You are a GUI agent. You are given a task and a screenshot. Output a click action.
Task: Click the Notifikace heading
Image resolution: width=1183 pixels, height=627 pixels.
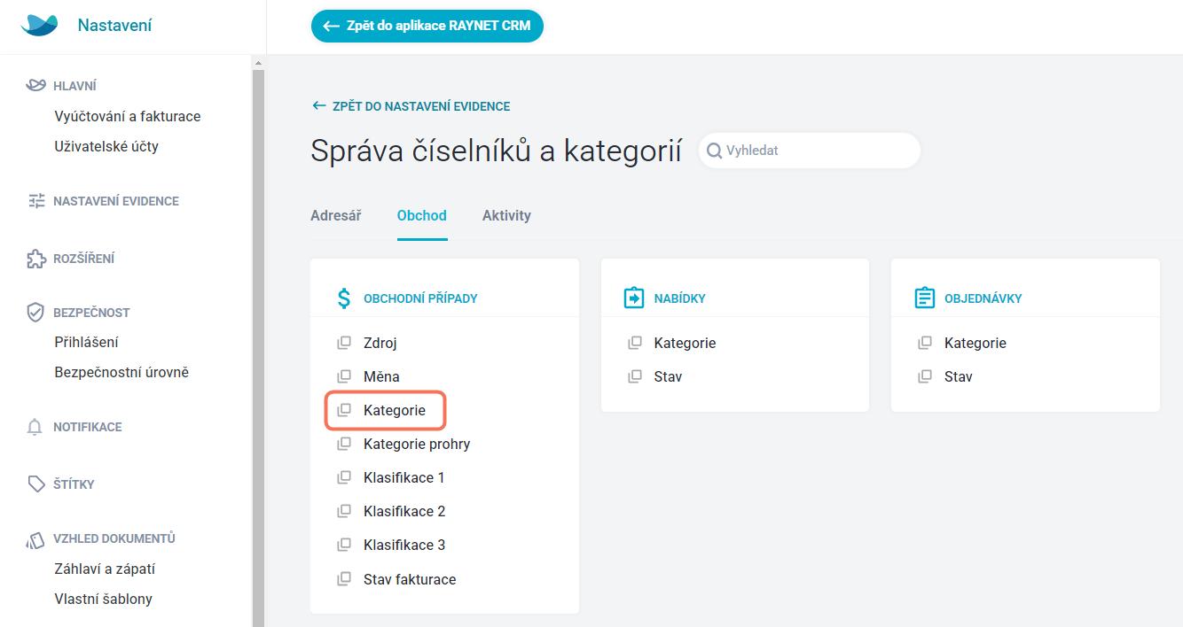(88, 427)
